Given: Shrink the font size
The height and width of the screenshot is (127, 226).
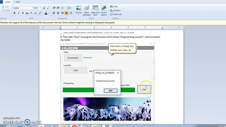Looking at the screenshot, I should click(48, 8).
